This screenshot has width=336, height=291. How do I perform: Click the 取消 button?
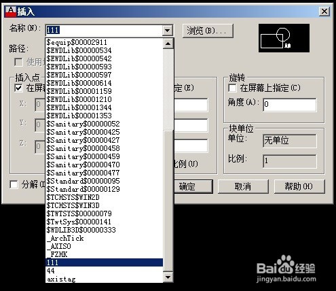click(x=243, y=186)
